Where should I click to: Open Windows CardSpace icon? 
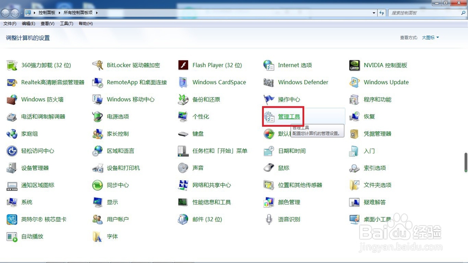coord(183,82)
